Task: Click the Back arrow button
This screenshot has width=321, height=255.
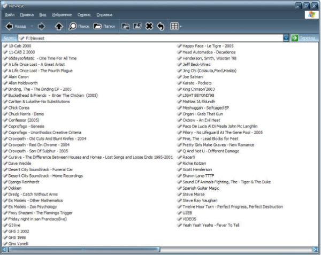Action: coord(16,26)
